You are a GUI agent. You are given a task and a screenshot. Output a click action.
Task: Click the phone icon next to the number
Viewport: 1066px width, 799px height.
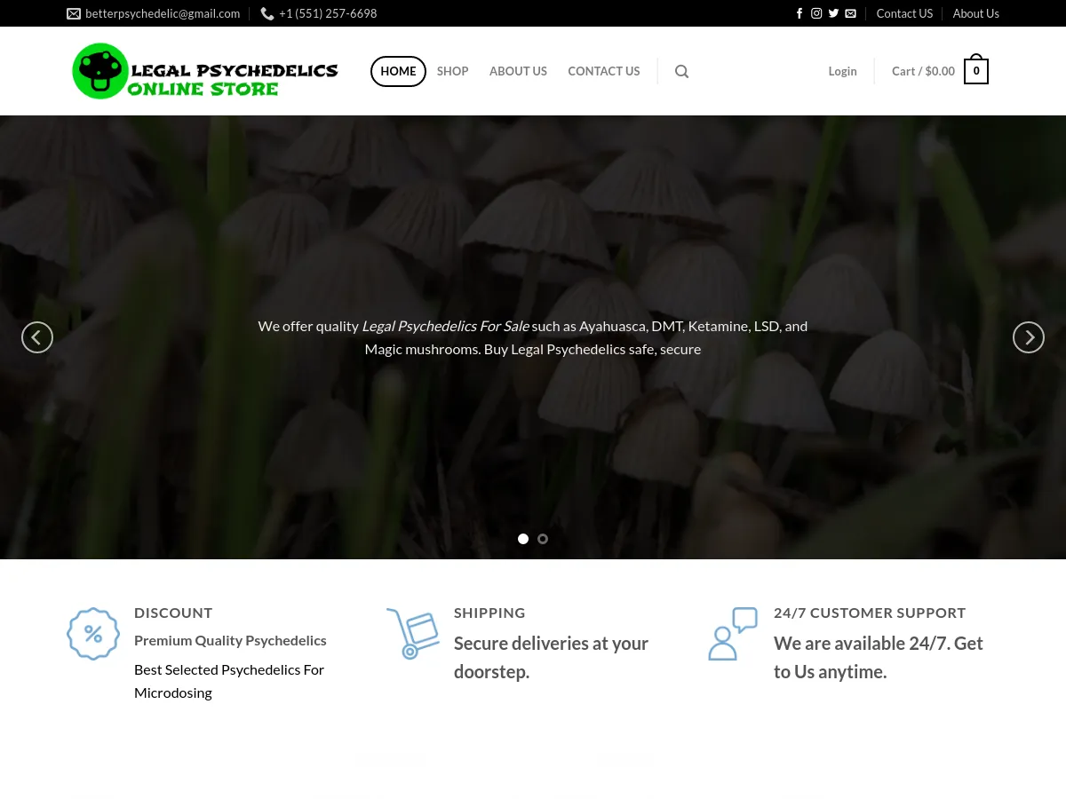pyautogui.click(x=267, y=13)
